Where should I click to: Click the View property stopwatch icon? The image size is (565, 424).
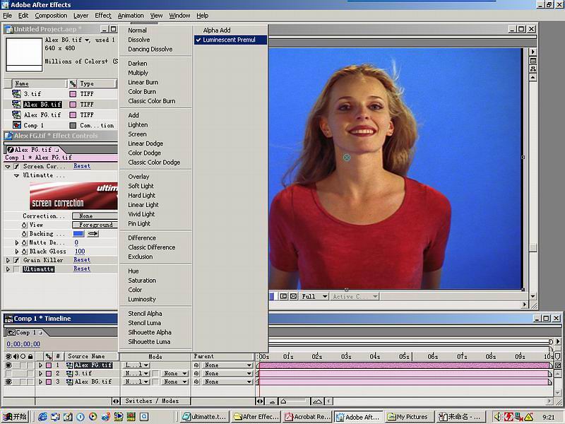(25, 225)
